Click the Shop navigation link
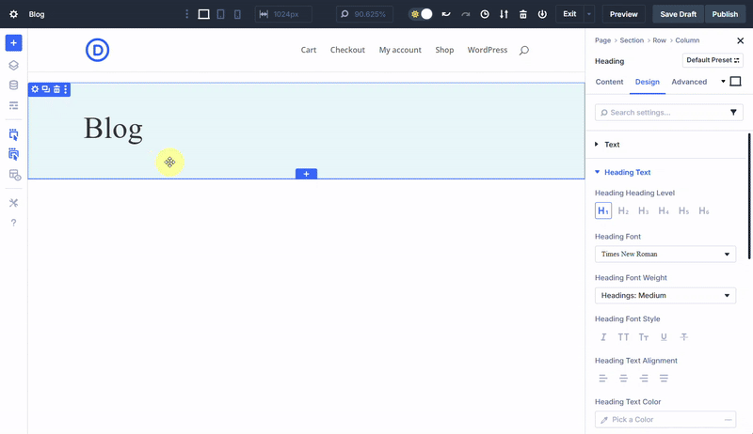Screen dimensions: 753x434 coord(444,50)
